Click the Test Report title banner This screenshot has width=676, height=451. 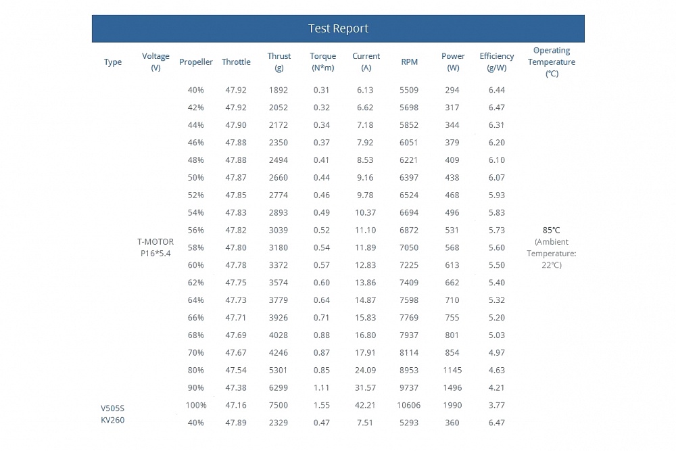click(x=338, y=28)
